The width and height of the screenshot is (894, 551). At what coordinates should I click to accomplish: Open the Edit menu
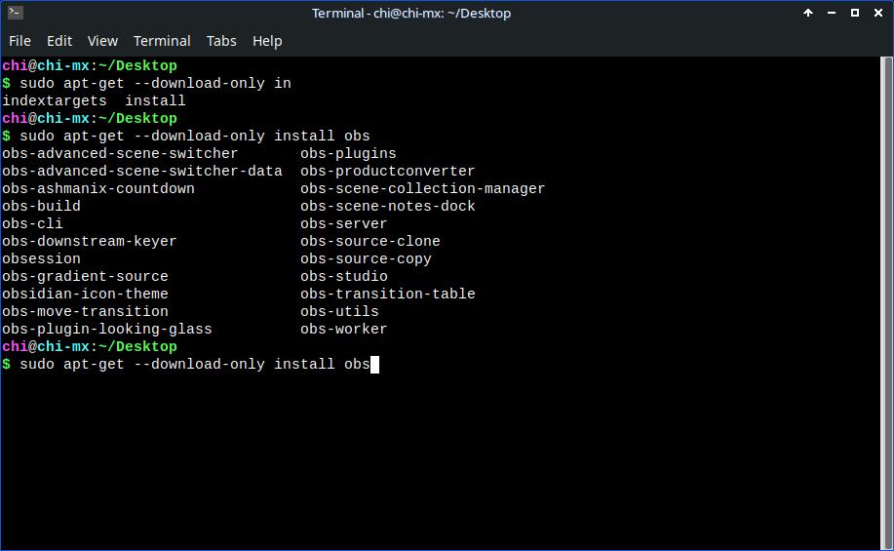(59, 41)
